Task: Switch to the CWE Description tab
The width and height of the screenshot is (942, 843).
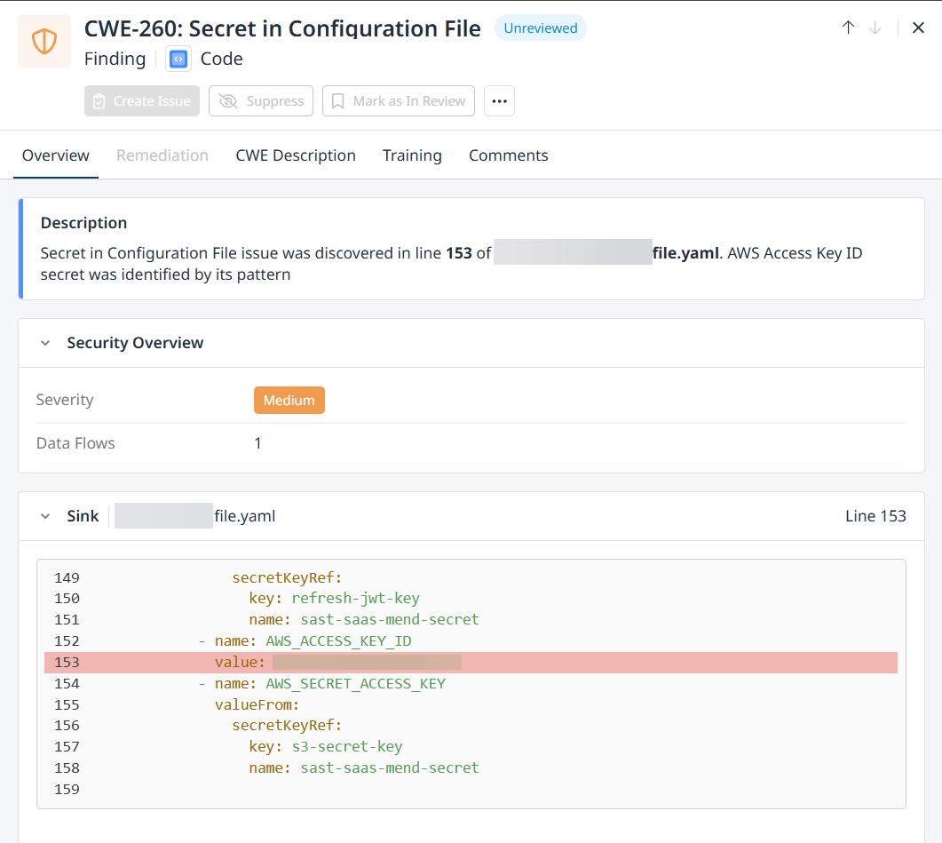Action: click(x=295, y=155)
